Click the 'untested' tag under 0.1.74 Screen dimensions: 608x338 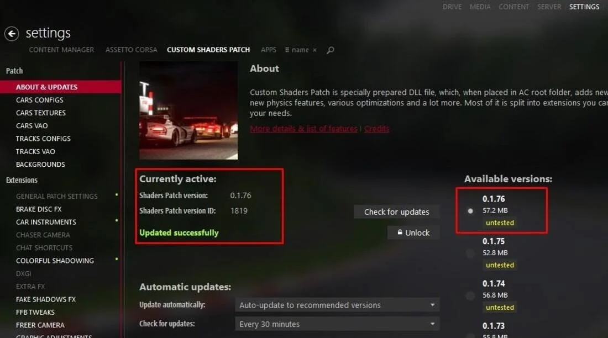500,308
